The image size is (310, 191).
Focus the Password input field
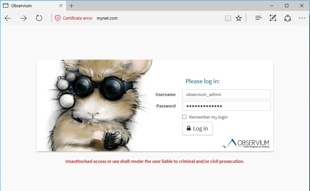click(x=227, y=106)
